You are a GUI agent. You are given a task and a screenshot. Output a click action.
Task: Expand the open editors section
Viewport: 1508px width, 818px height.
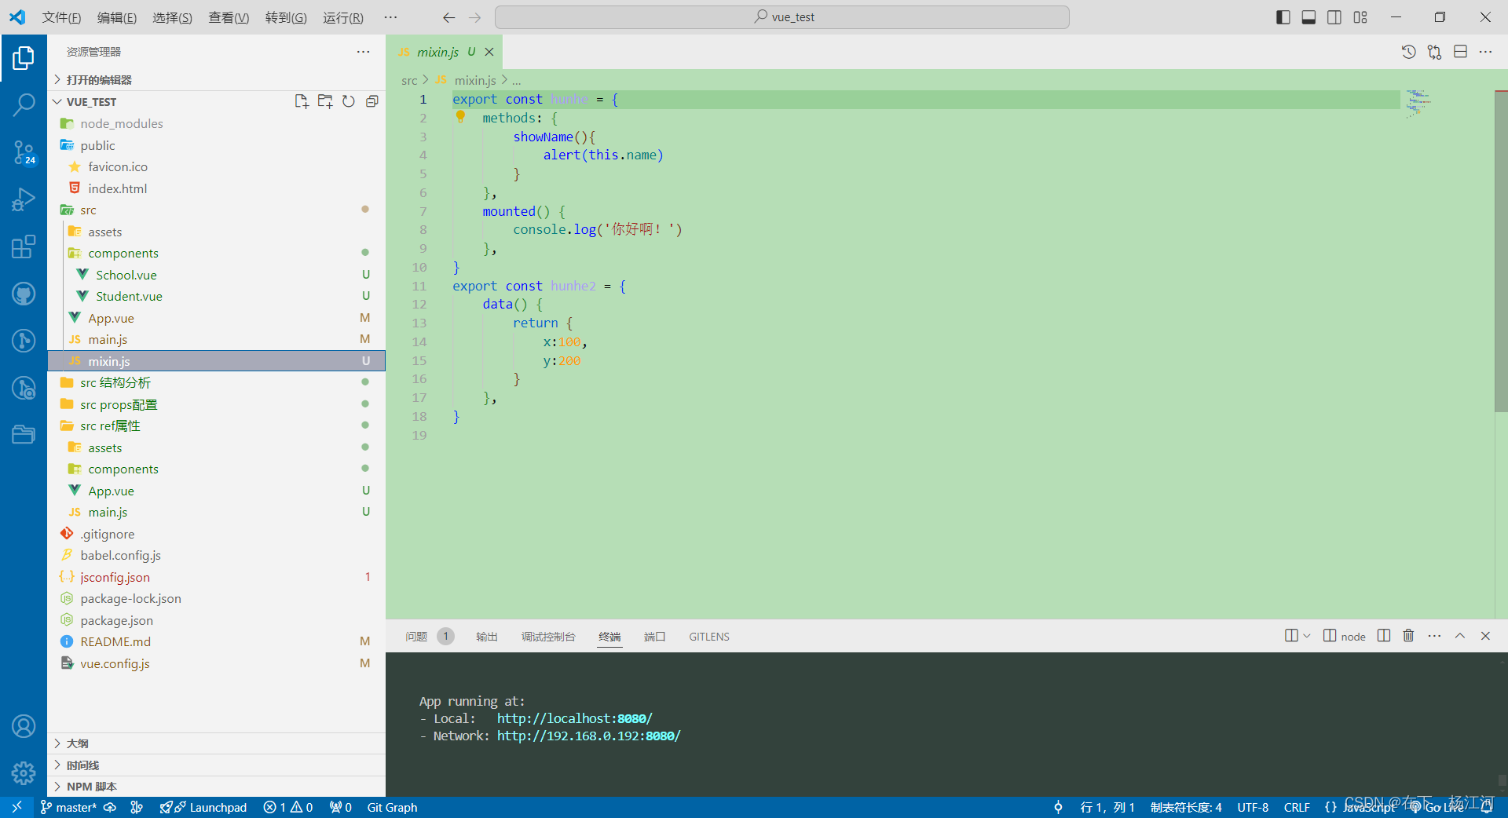(216, 80)
